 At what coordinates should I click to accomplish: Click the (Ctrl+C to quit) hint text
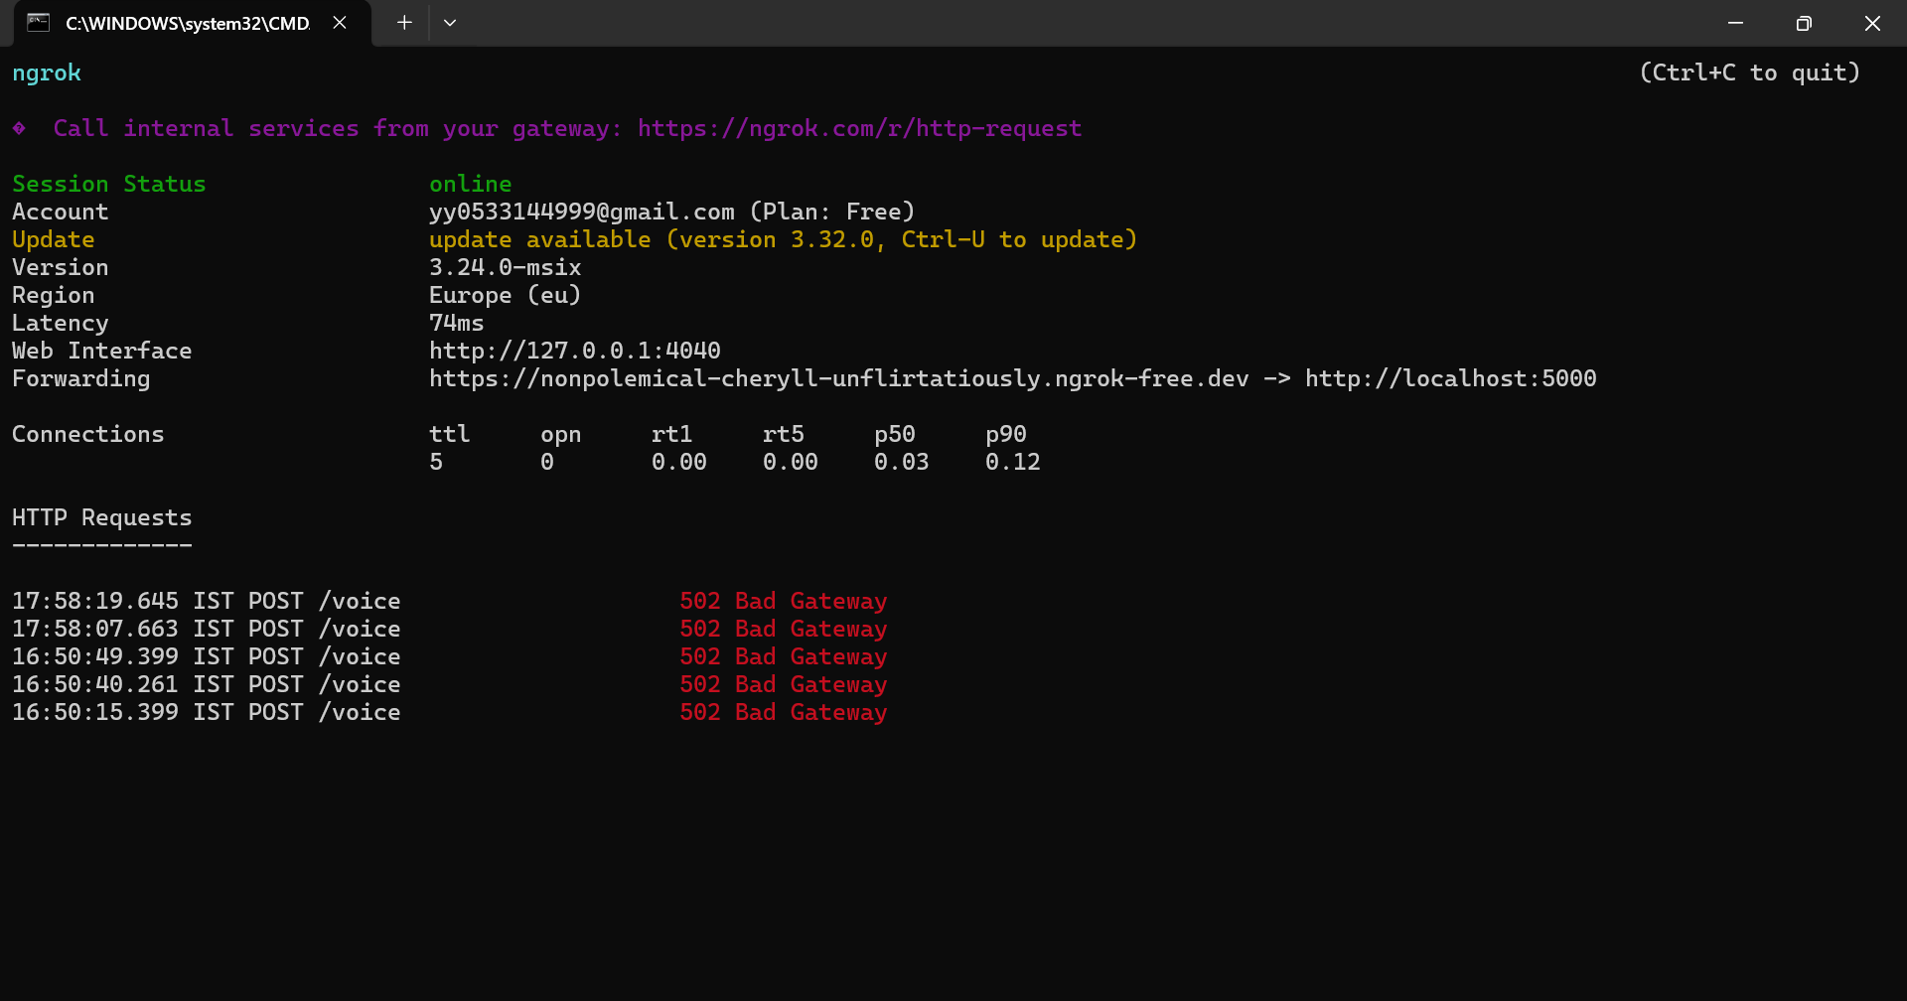[x=1749, y=72]
